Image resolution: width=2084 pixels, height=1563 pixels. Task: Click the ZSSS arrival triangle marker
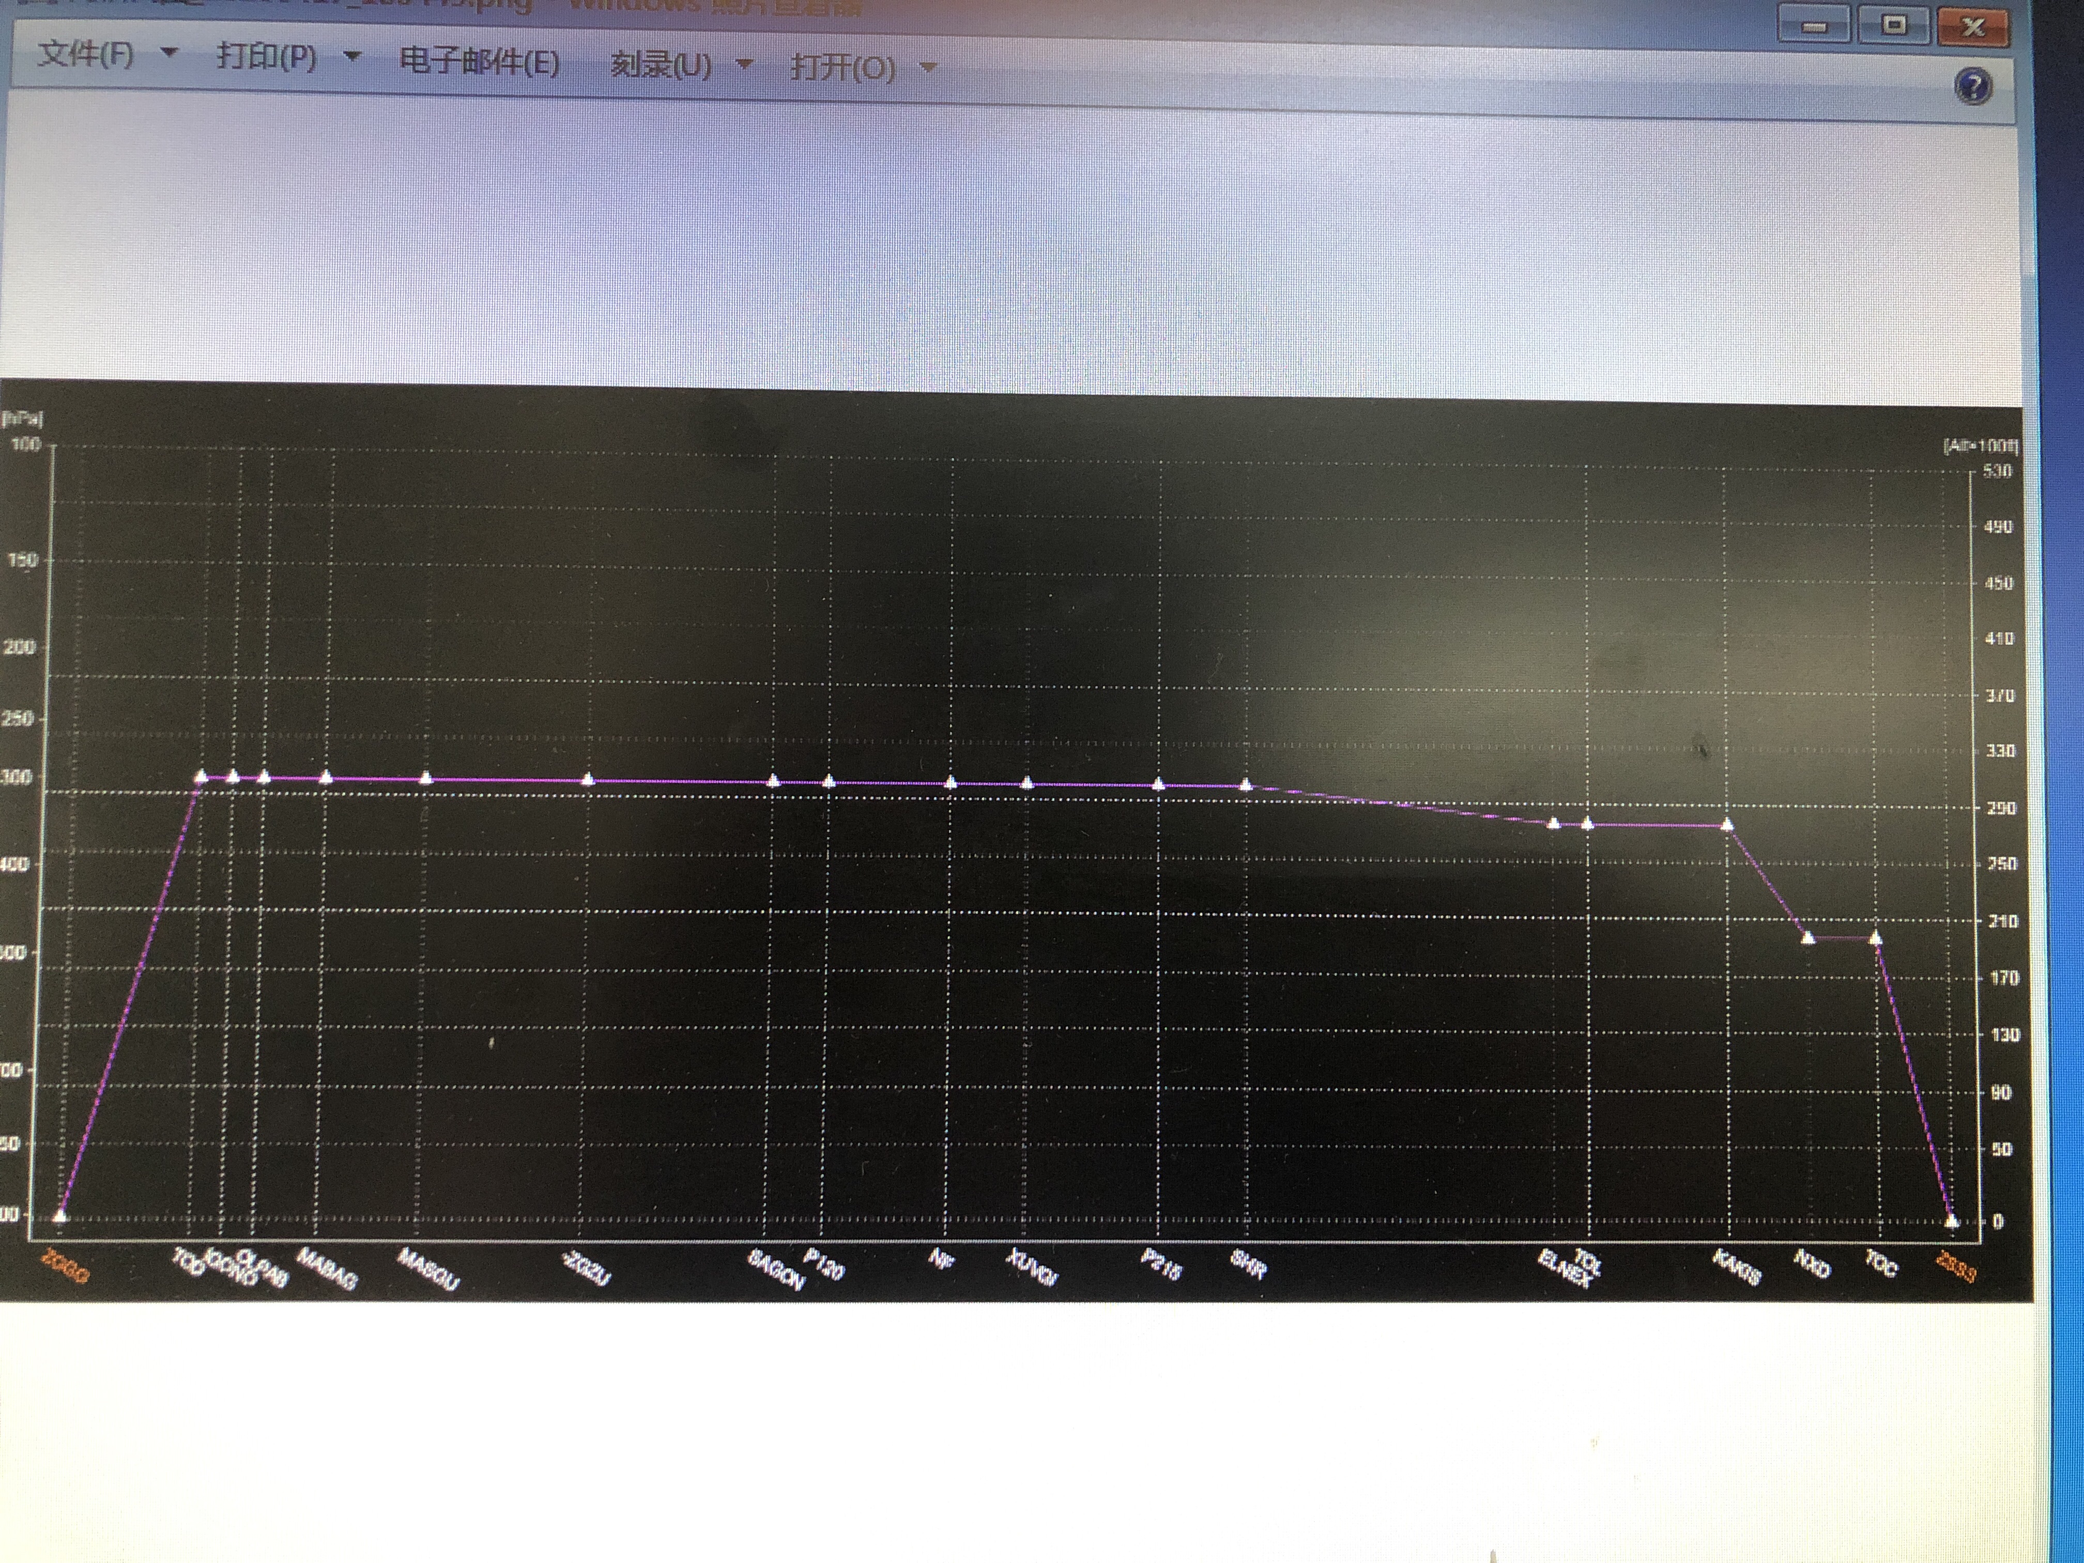[x=1952, y=1221]
